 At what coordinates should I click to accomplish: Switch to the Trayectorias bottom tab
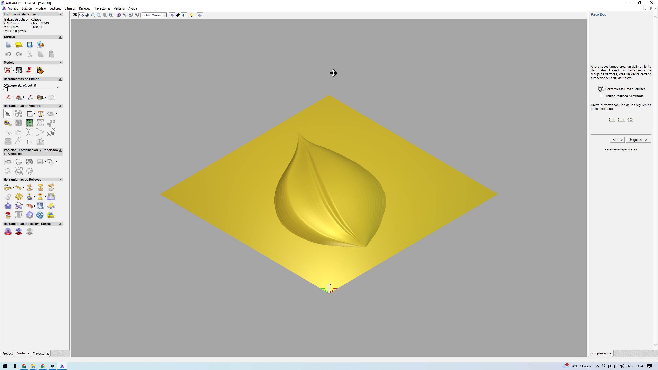(x=41, y=354)
